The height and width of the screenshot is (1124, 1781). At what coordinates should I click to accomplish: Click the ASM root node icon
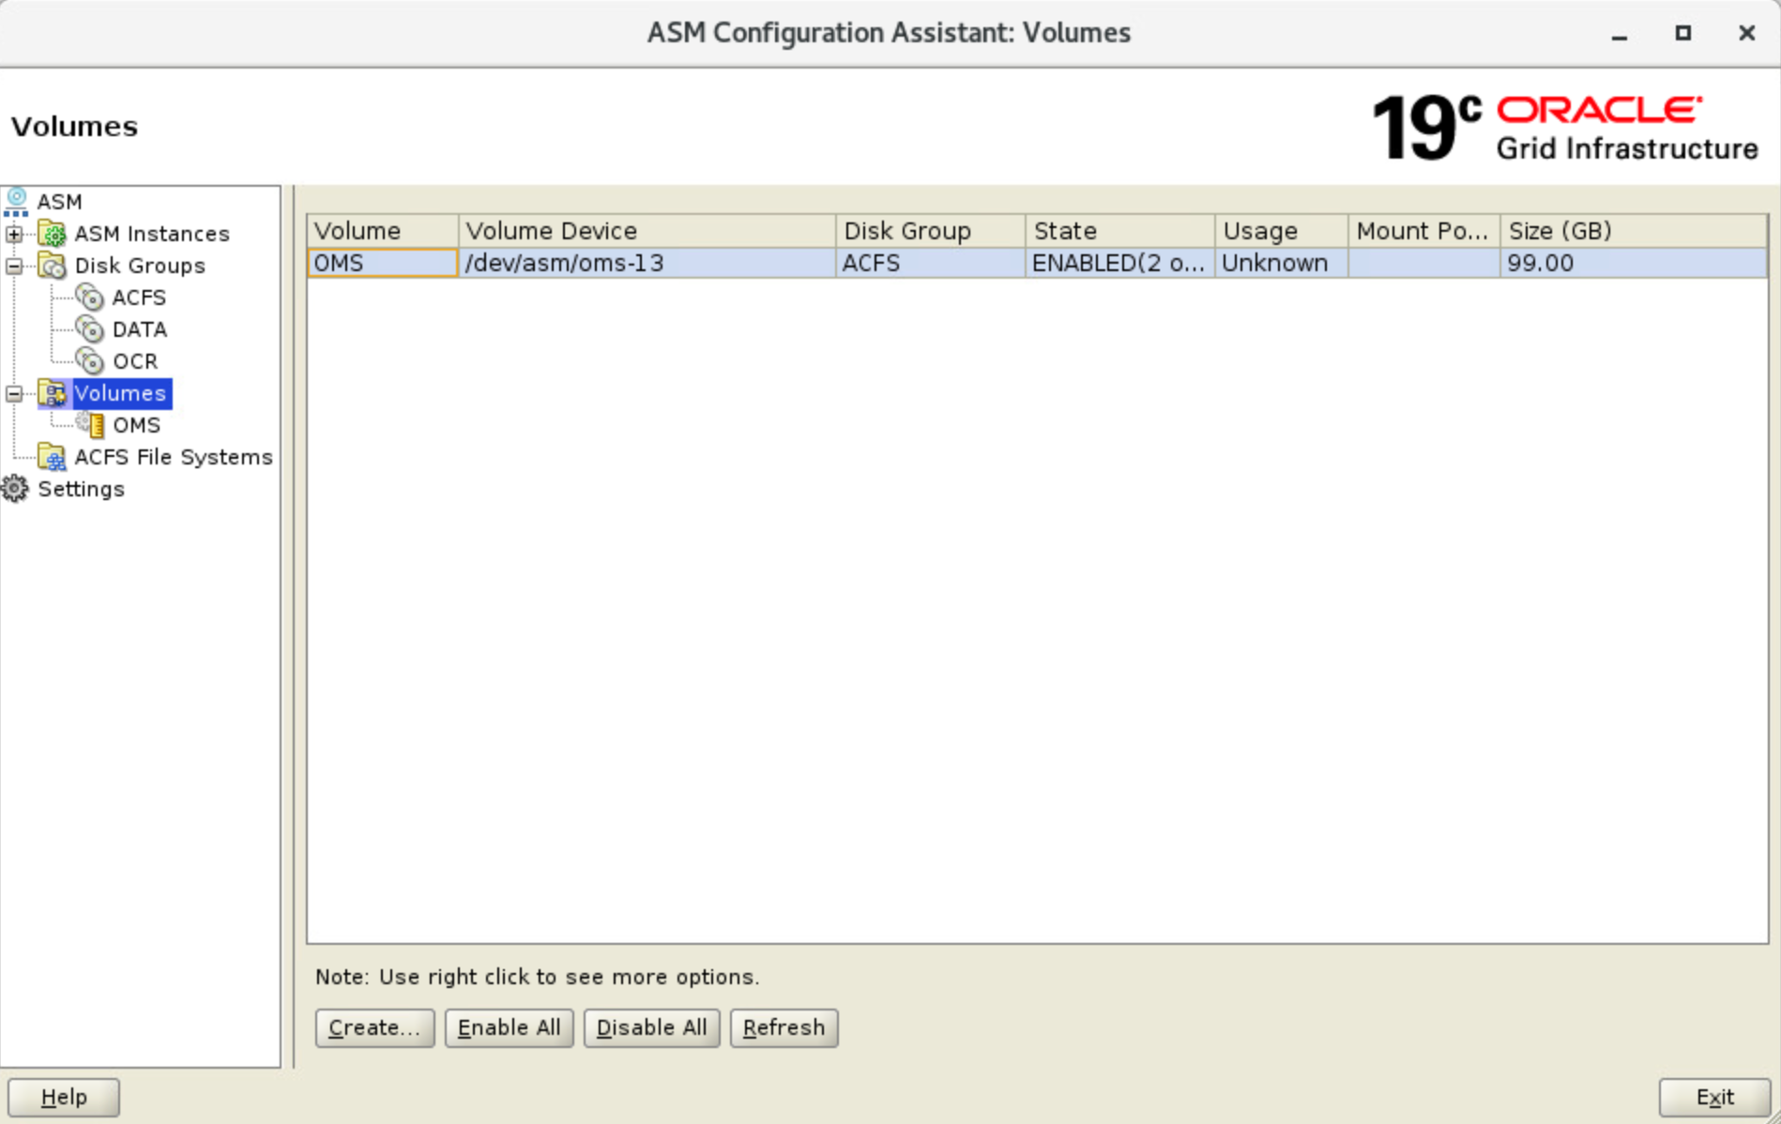coord(16,202)
